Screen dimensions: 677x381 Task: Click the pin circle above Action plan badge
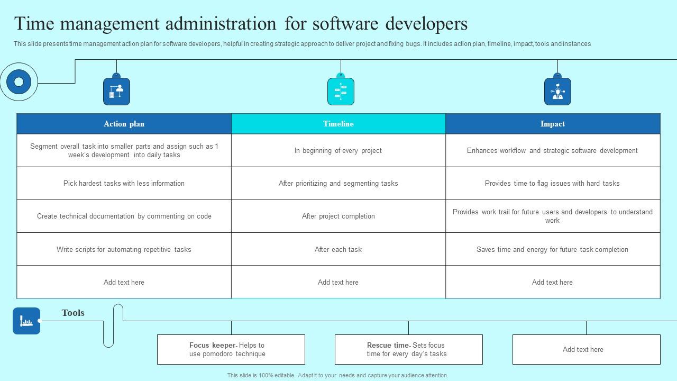[x=116, y=75]
